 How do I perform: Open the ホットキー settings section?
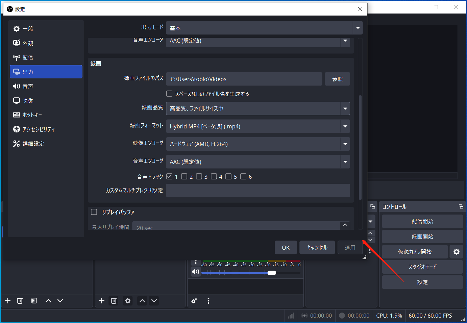tap(31, 115)
